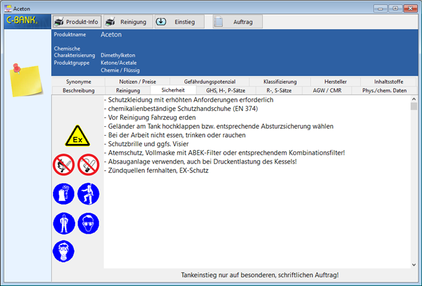Screen dimensions: 422x286
Task: Click the safety harness mandatory sign
Action: click(88, 194)
